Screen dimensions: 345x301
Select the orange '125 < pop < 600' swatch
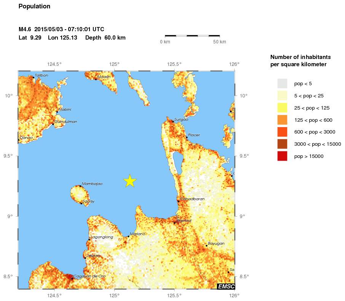(282, 120)
